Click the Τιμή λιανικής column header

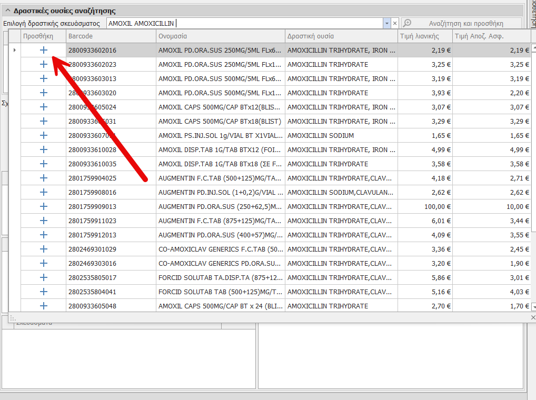[x=424, y=36]
